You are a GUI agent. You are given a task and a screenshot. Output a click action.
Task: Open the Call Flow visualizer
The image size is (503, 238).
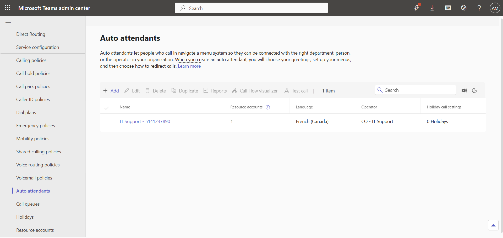[255, 91]
